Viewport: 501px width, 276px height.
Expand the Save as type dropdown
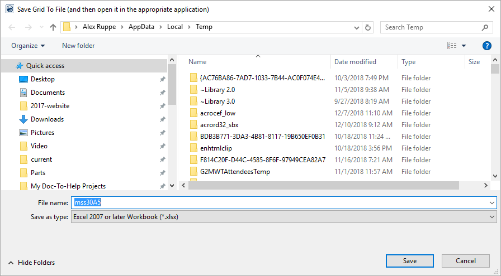(492, 216)
